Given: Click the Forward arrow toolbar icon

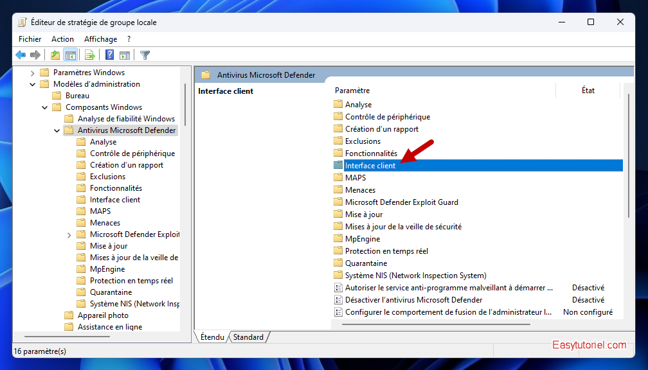Looking at the screenshot, I should pyautogui.click(x=35, y=55).
